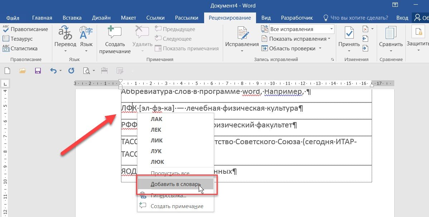Switch to the Макет tab
Screen dimensions: 429x217
(x=129, y=18)
